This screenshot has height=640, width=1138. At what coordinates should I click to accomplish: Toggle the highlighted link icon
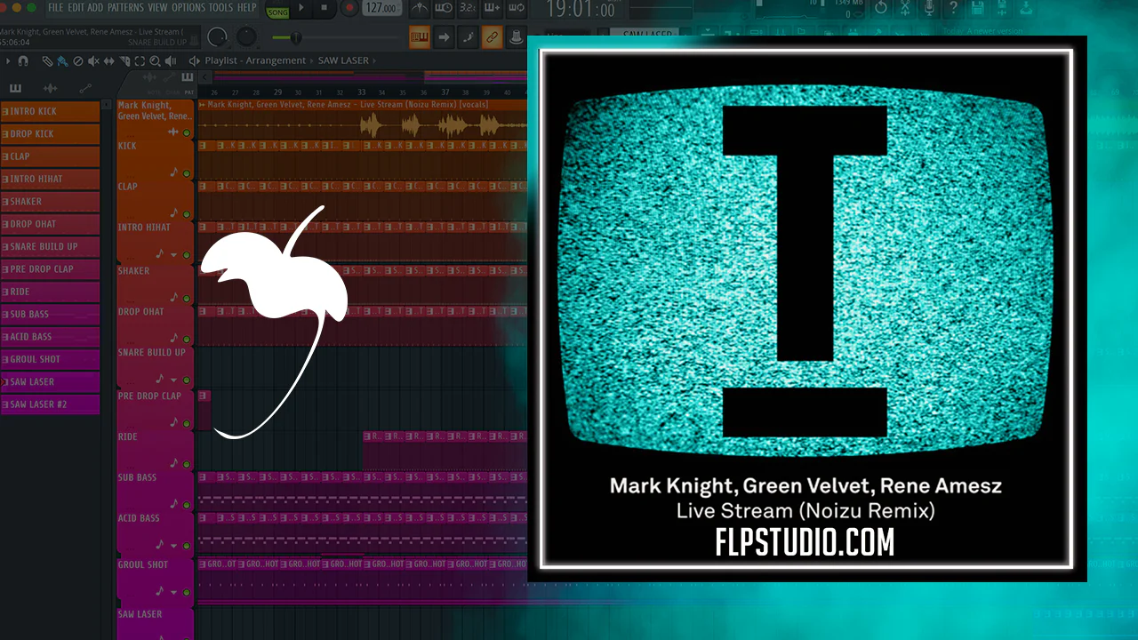[x=492, y=37]
